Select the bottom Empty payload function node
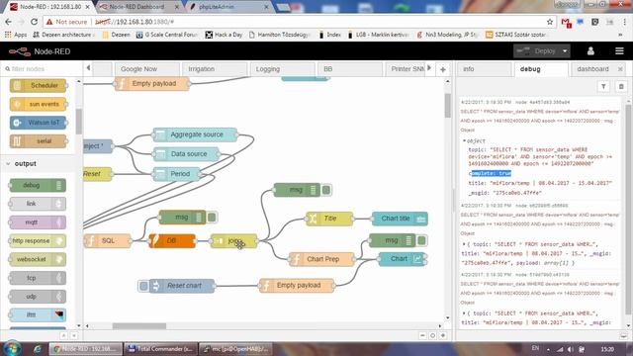 (x=297, y=286)
